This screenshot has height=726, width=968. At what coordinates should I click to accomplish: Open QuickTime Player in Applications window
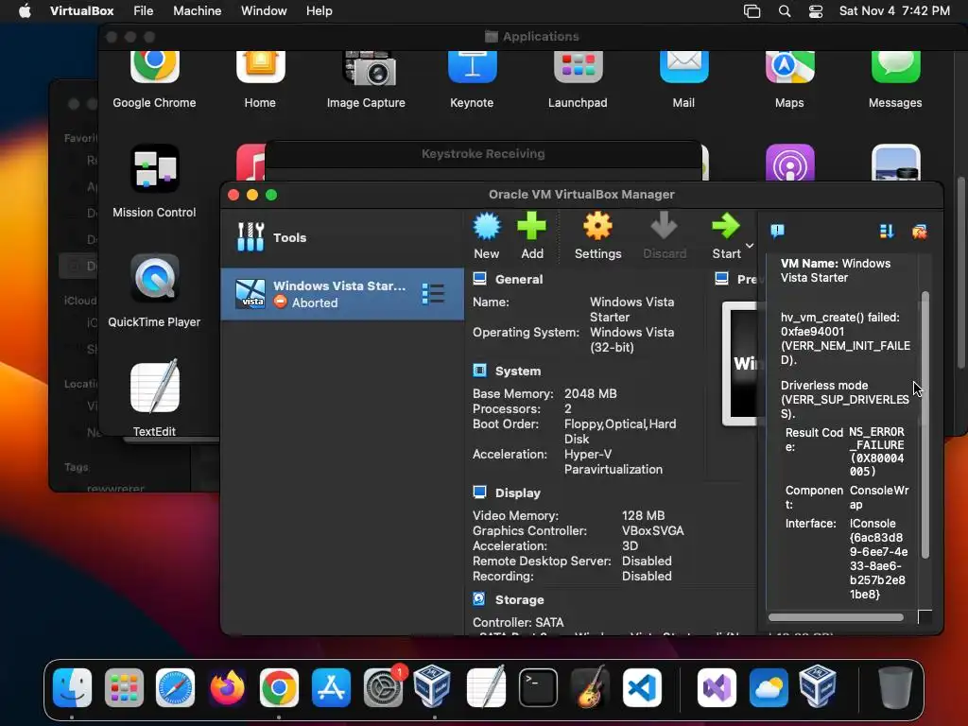[154, 278]
